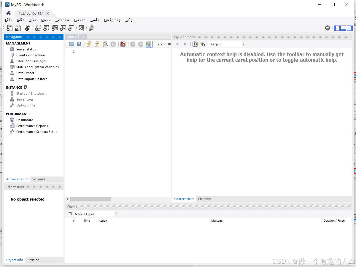This screenshot has width=356, height=267.
Task: Toggle continue-on-error for script execution
Action: pos(123,44)
